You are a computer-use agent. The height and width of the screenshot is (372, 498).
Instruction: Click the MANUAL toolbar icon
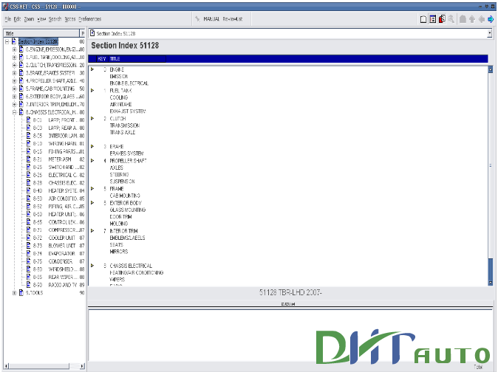pyautogui.click(x=197, y=19)
